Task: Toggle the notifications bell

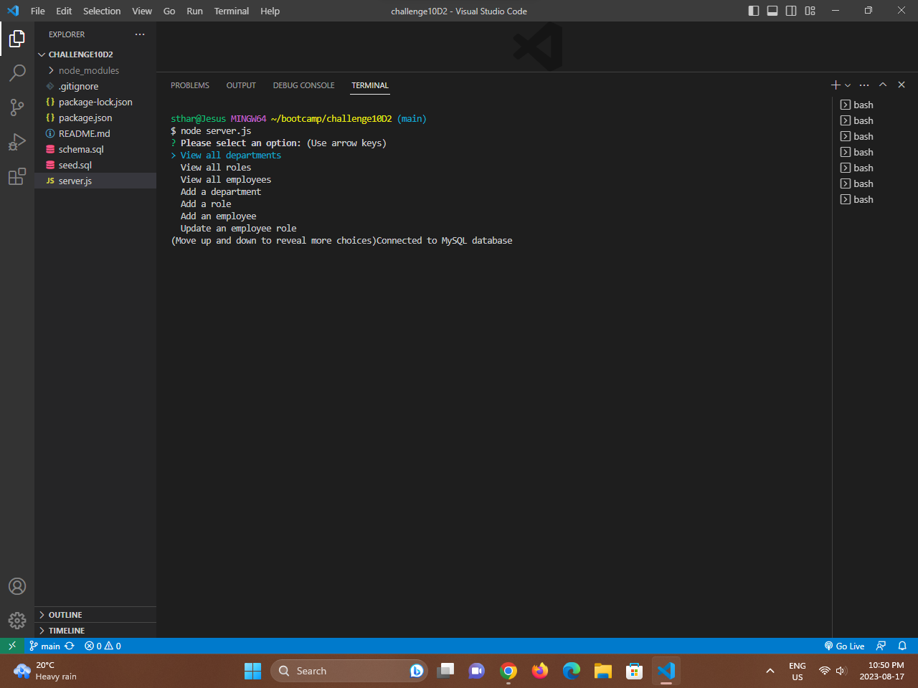Action: [x=902, y=646]
